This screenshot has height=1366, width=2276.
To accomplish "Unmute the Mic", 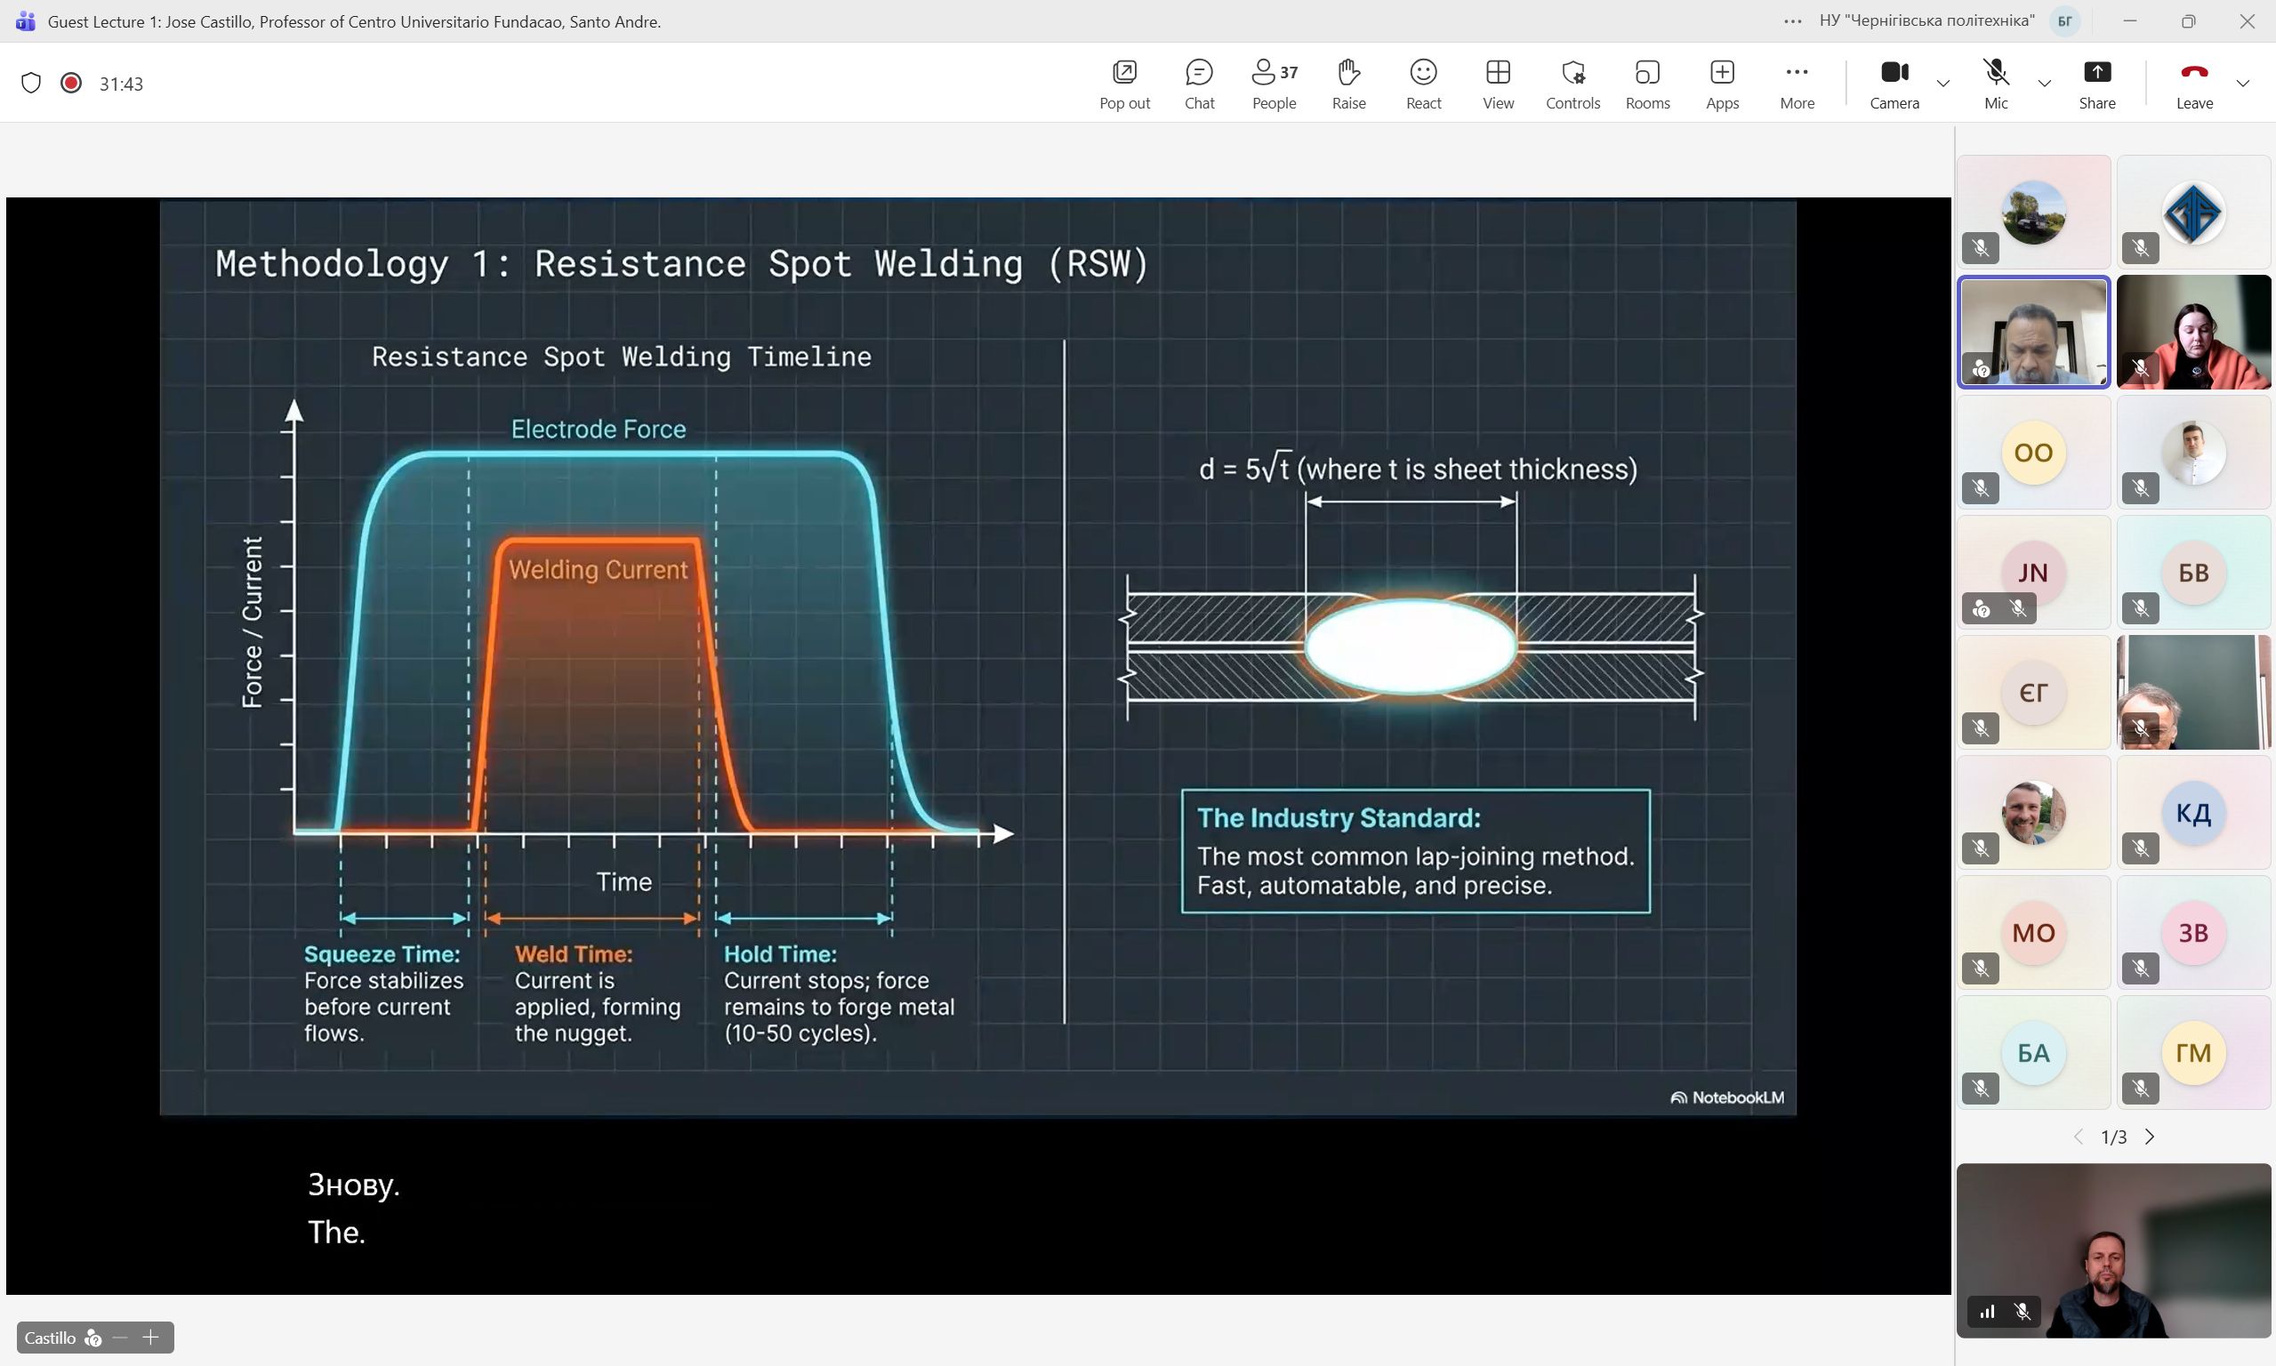I will pyautogui.click(x=1995, y=83).
